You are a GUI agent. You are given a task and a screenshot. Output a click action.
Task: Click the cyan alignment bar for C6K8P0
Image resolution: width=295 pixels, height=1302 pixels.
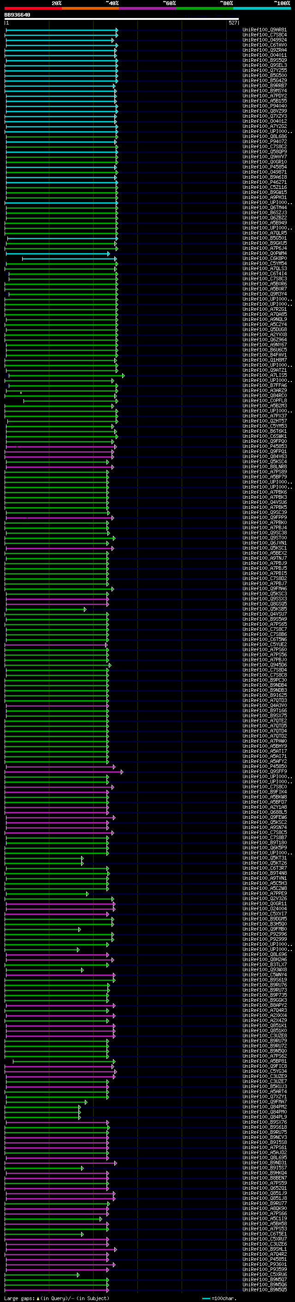70,258
